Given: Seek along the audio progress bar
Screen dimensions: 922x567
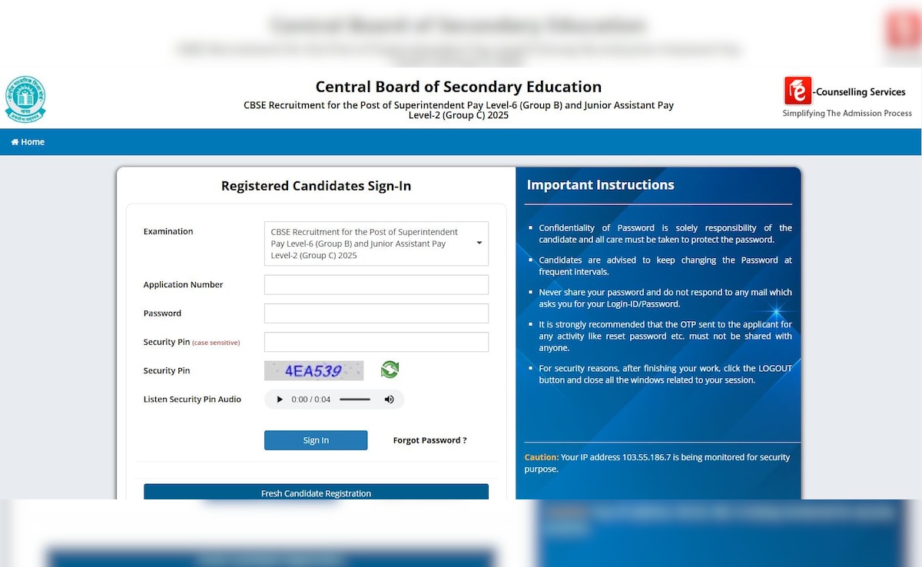Looking at the screenshot, I should (x=355, y=400).
